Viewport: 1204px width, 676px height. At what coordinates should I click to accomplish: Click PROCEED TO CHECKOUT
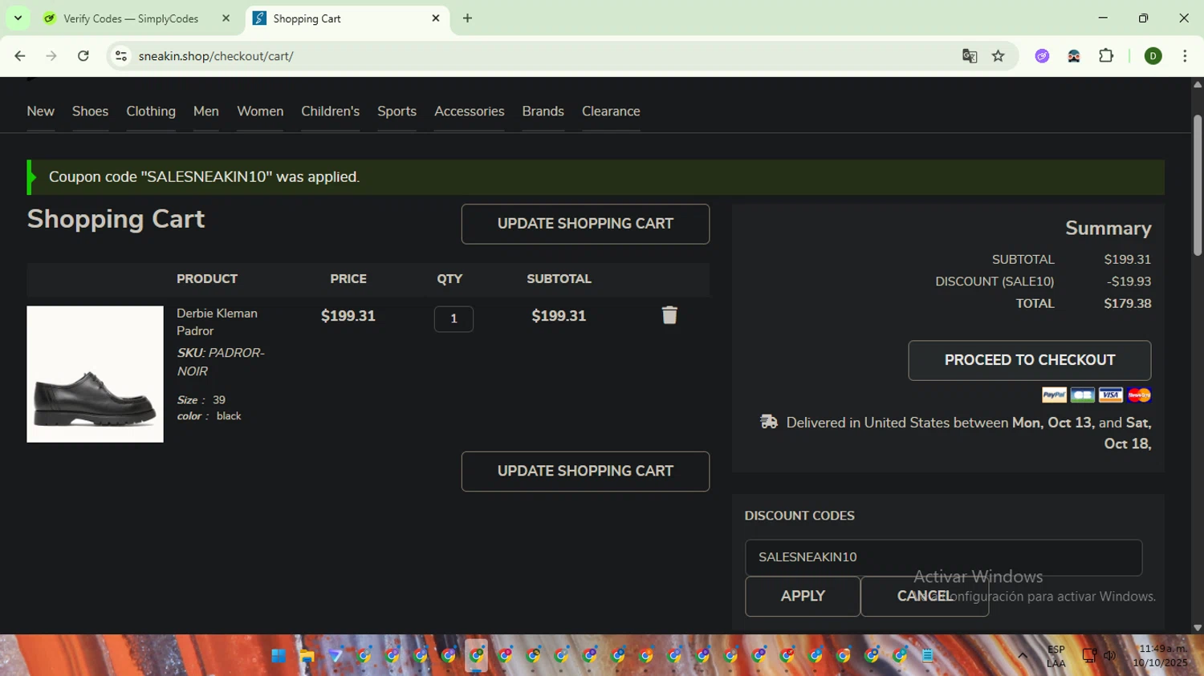1030,360
